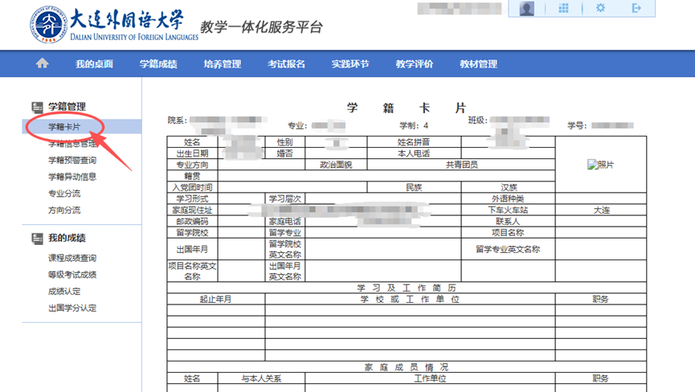Click the 学习及工作简历 section title
Viewport: 695px width, 392px height.
tap(407, 288)
